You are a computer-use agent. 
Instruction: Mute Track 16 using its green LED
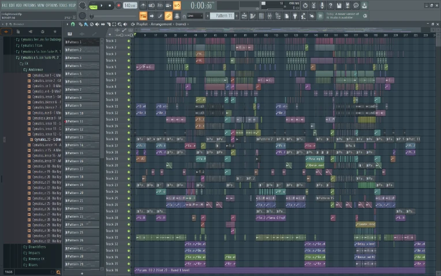coord(129,139)
